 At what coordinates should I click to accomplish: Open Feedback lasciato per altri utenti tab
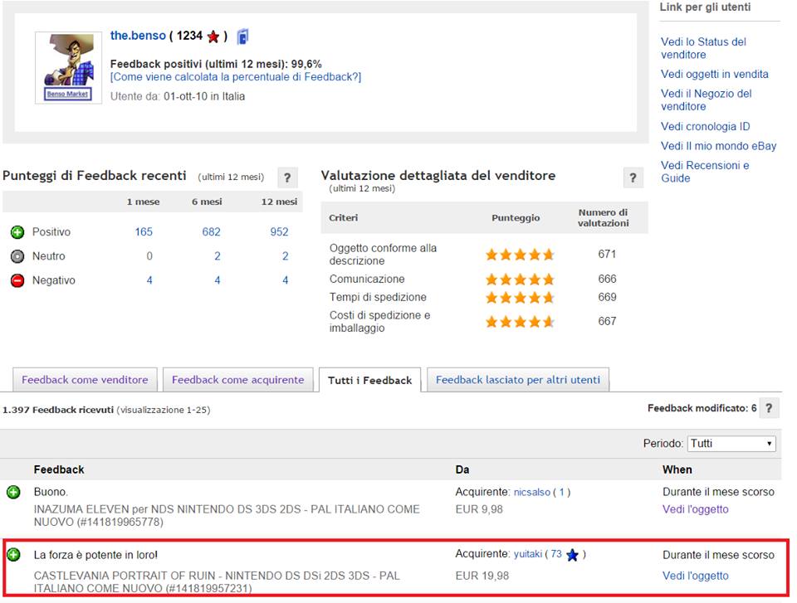517,380
